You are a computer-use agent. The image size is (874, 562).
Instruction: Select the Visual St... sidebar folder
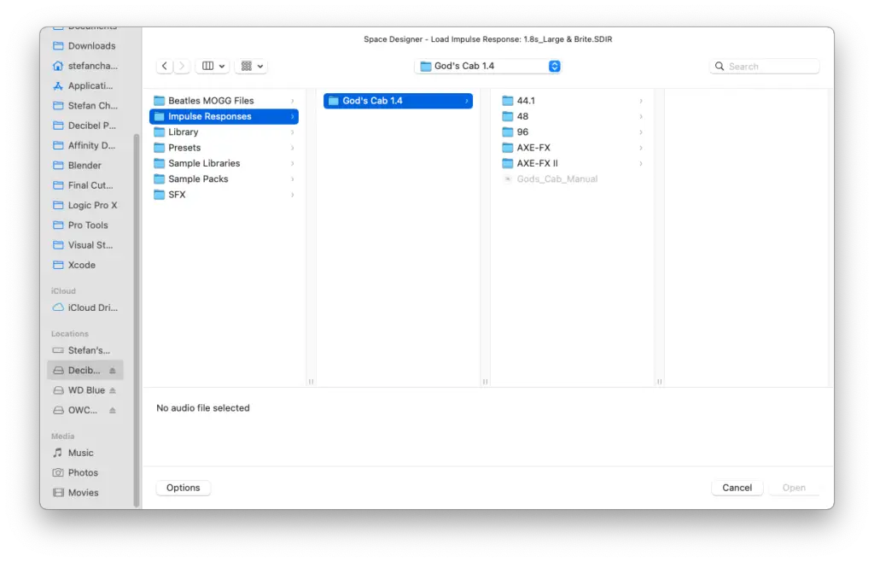(84, 245)
